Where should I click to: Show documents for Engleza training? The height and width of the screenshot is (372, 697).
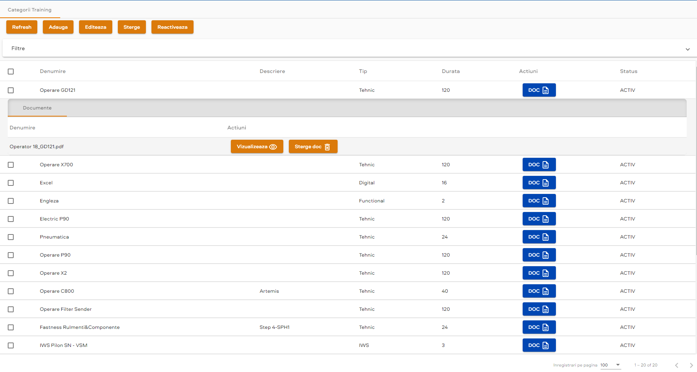coord(539,201)
